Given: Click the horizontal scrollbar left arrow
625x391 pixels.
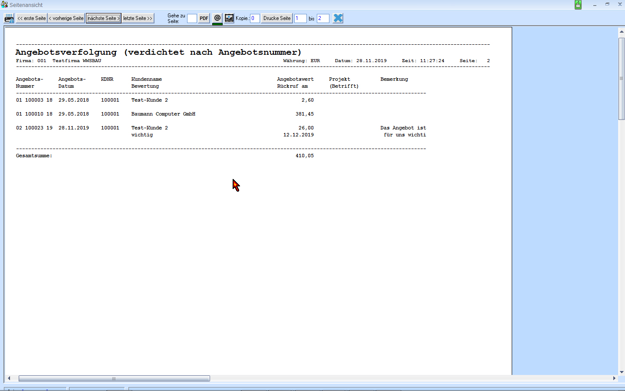Looking at the screenshot, I should (x=9, y=378).
